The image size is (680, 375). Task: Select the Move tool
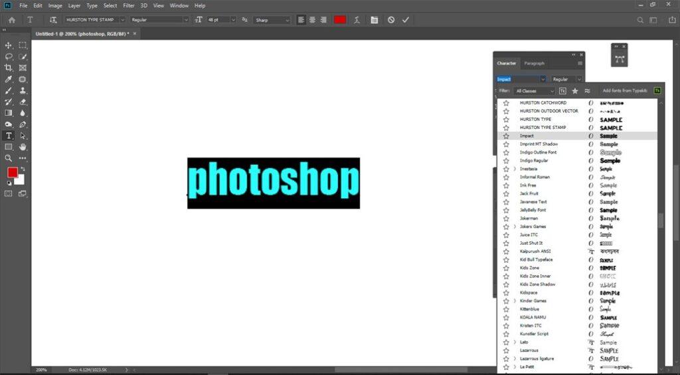point(8,45)
